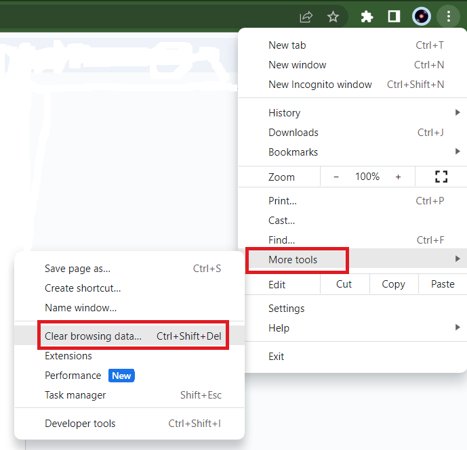Screen dimensions: 467x450
Task: Decrease zoom with the minus button
Action: click(336, 177)
